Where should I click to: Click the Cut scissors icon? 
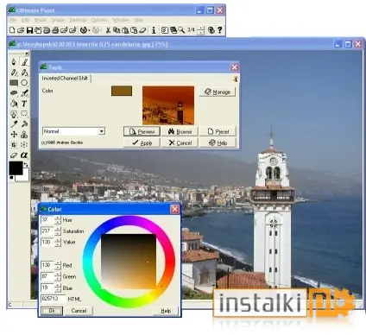click(108, 30)
